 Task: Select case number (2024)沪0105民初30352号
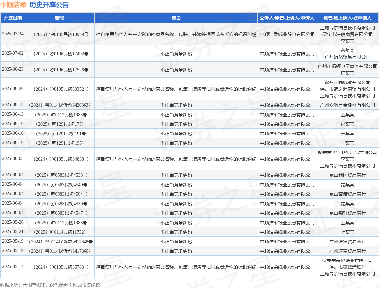tap(60, 89)
